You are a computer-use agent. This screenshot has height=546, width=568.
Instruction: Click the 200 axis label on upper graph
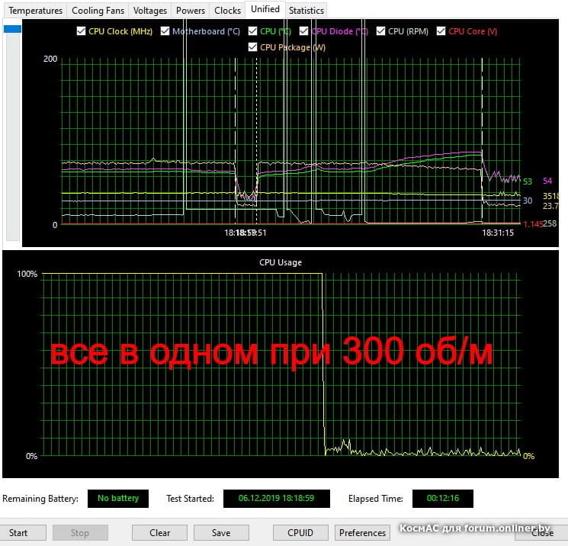(x=50, y=59)
